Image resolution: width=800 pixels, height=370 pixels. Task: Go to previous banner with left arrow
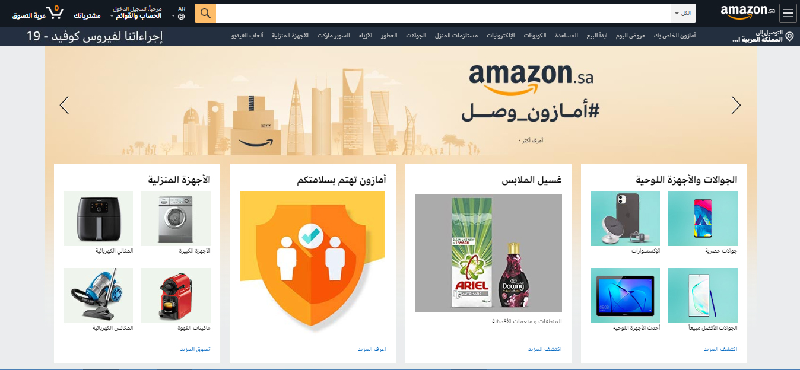point(64,106)
